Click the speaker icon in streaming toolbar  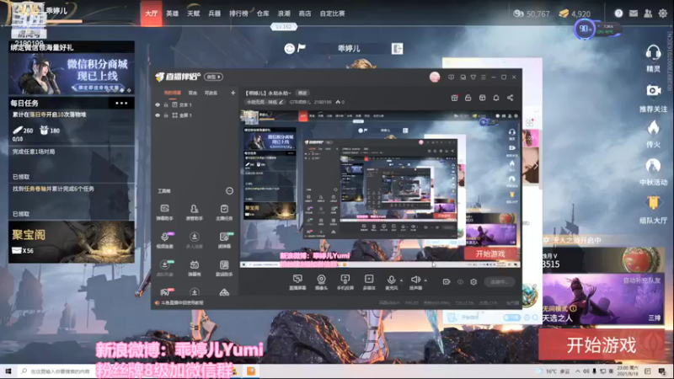(x=415, y=280)
